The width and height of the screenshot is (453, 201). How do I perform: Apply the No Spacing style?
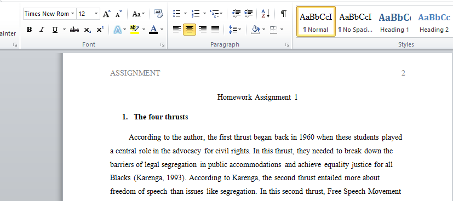tap(355, 21)
